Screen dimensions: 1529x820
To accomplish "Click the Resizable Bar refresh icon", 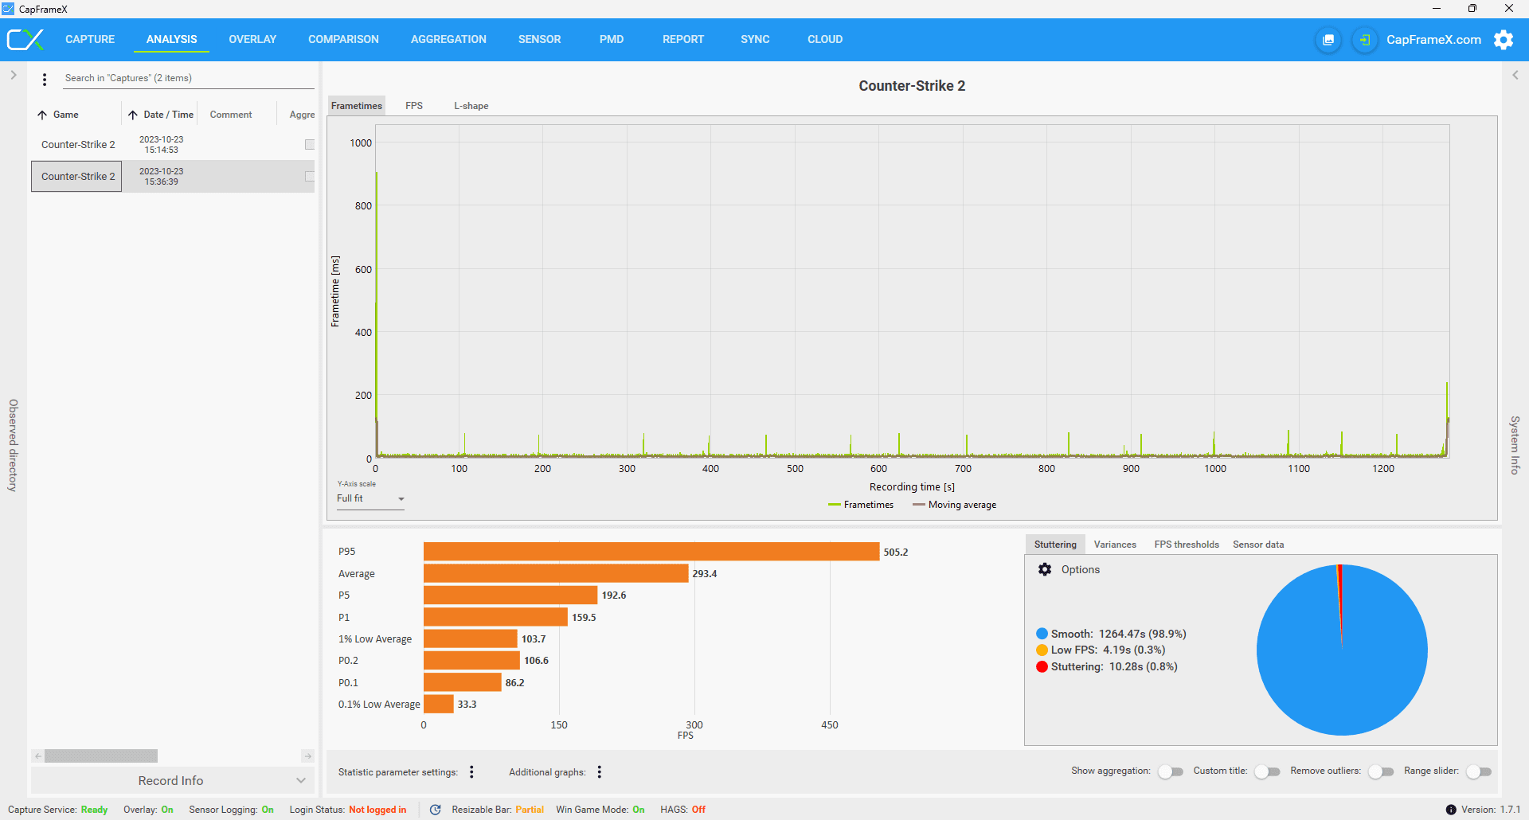I will coord(436,810).
